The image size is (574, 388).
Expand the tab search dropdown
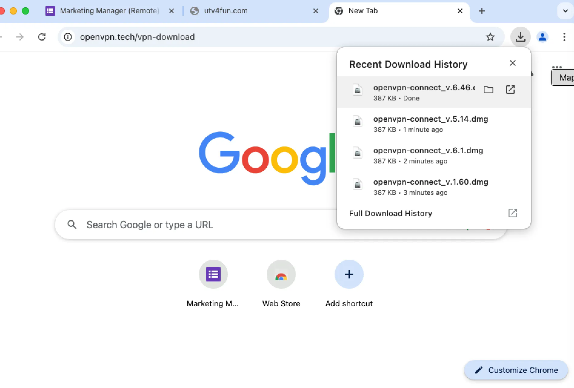565,11
